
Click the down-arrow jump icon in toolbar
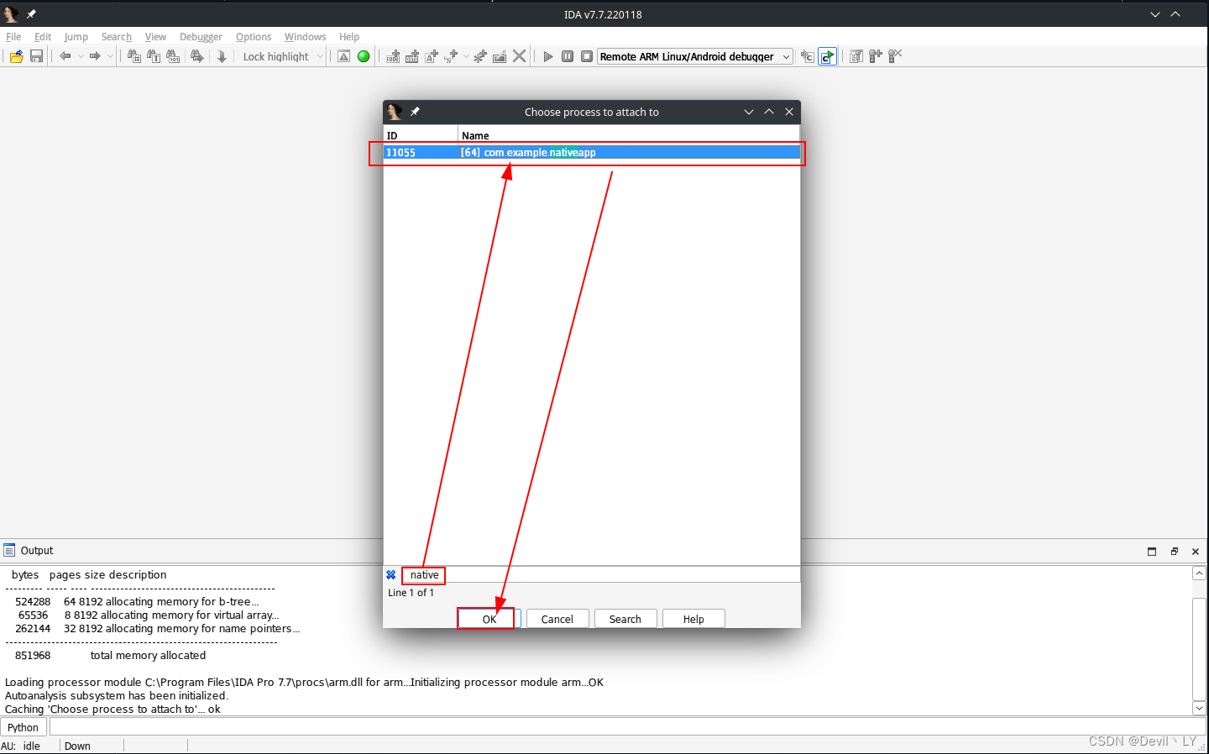(x=222, y=56)
